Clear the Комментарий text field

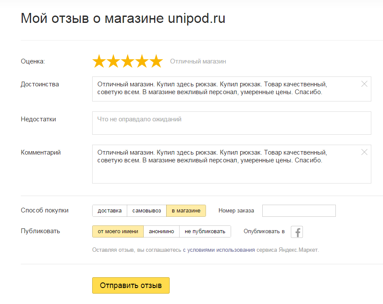(x=364, y=152)
